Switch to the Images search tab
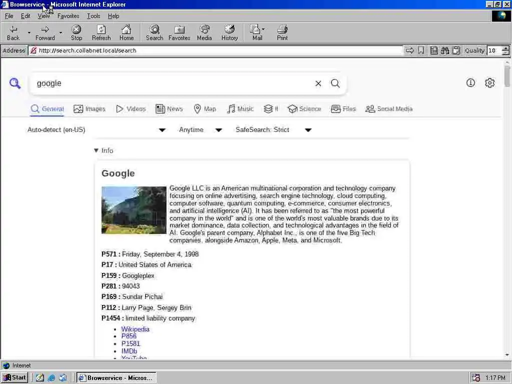Viewport: 512px width, 384px height. point(89,108)
